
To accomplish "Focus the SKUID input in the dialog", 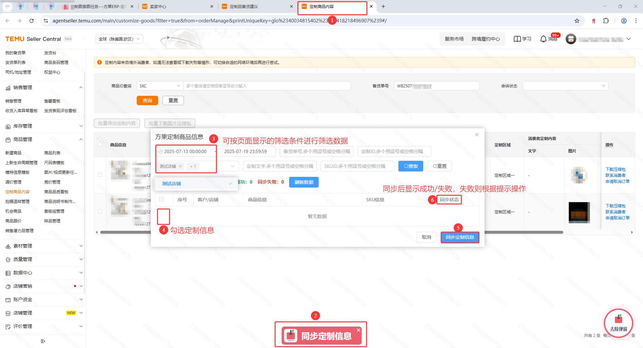I will click(357, 166).
